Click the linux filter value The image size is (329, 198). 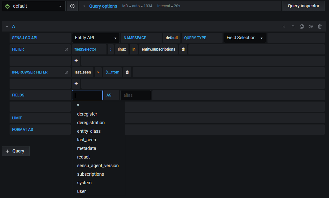tap(122, 49)
